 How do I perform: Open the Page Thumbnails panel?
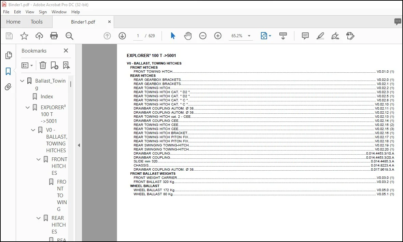click(x=9, y=55)
